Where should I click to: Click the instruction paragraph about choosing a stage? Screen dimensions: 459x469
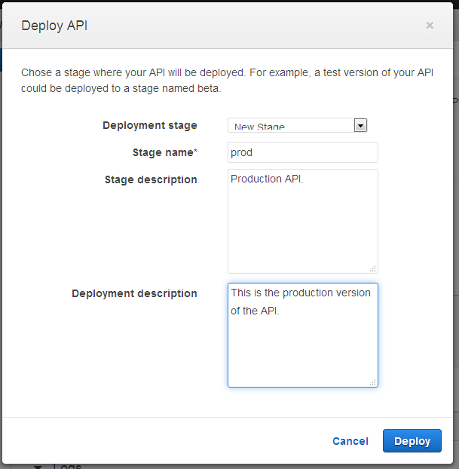(227, 80)
